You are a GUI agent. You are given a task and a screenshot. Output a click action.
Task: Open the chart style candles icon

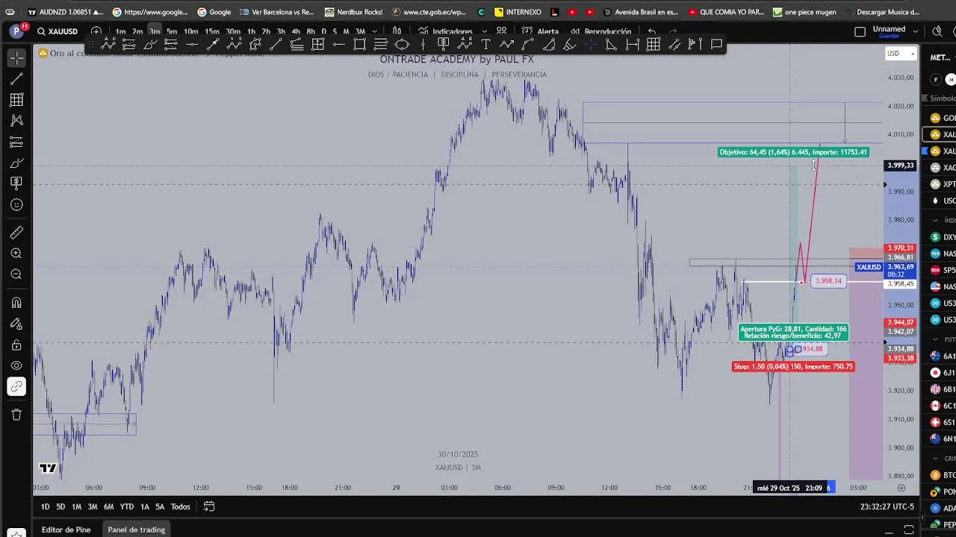pos(397,31)
